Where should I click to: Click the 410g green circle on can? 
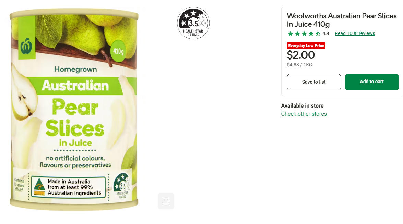[x=118, y=51]
